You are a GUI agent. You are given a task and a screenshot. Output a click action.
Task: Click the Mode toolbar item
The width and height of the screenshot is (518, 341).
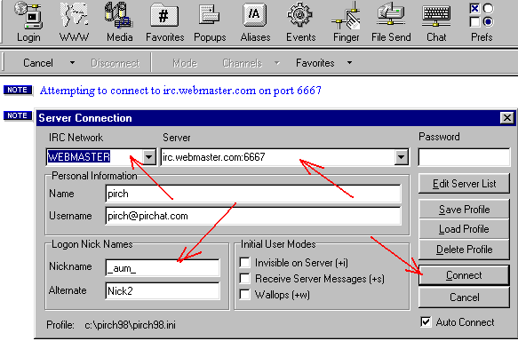(185, 63)
